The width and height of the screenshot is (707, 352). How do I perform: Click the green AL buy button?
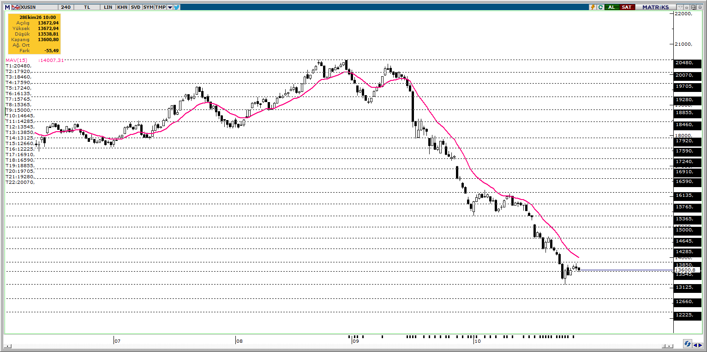pyautogui.click(x=611, y=7)
